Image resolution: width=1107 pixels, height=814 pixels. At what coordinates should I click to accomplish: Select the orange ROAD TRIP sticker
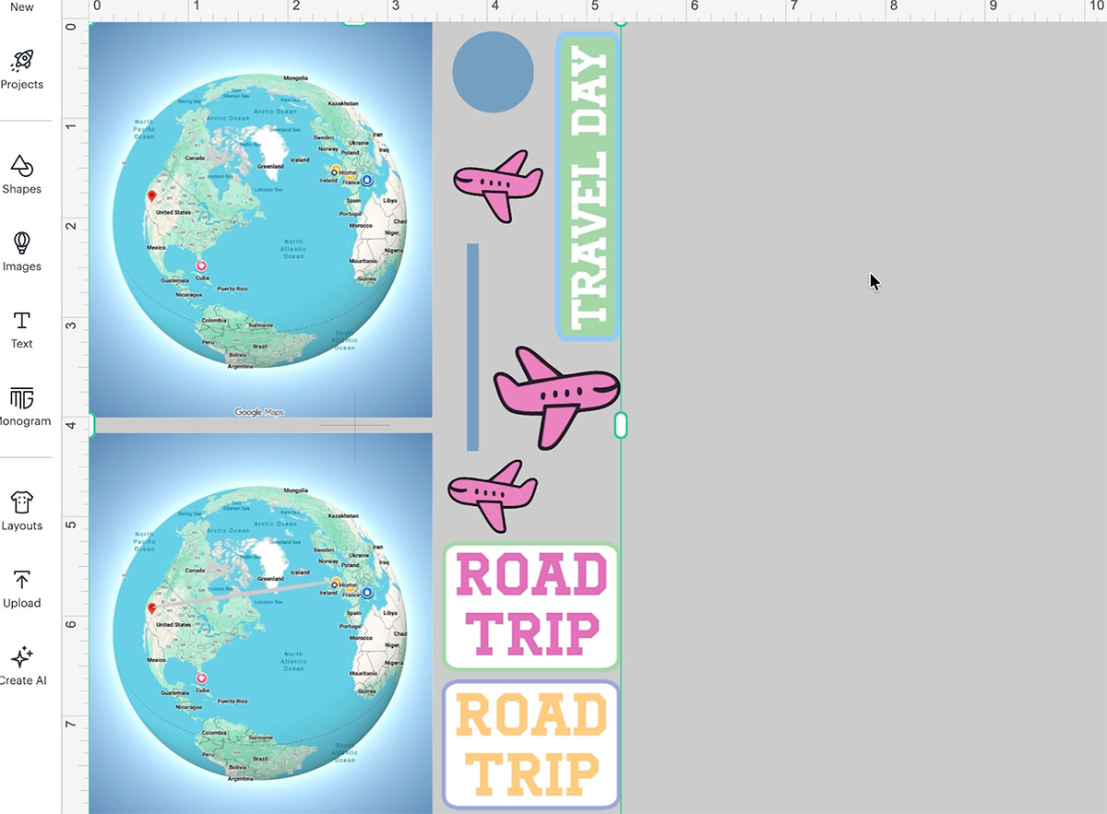531,745
